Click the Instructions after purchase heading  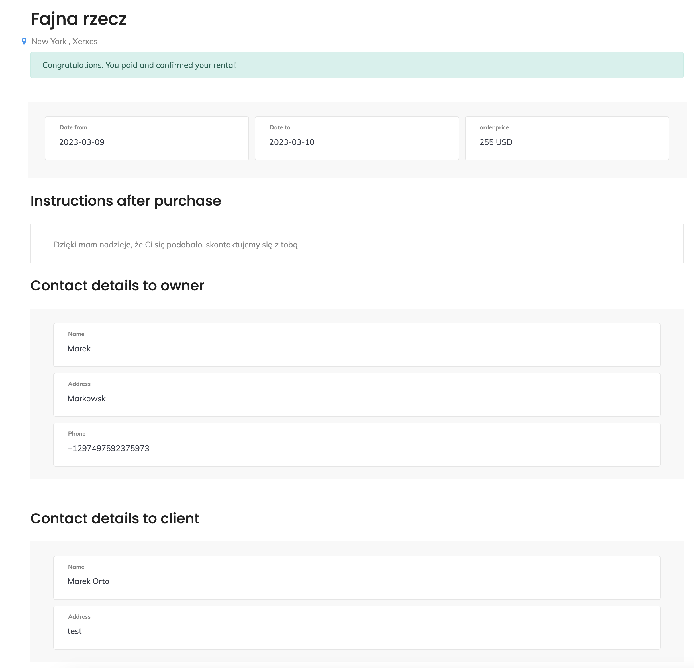126,201
